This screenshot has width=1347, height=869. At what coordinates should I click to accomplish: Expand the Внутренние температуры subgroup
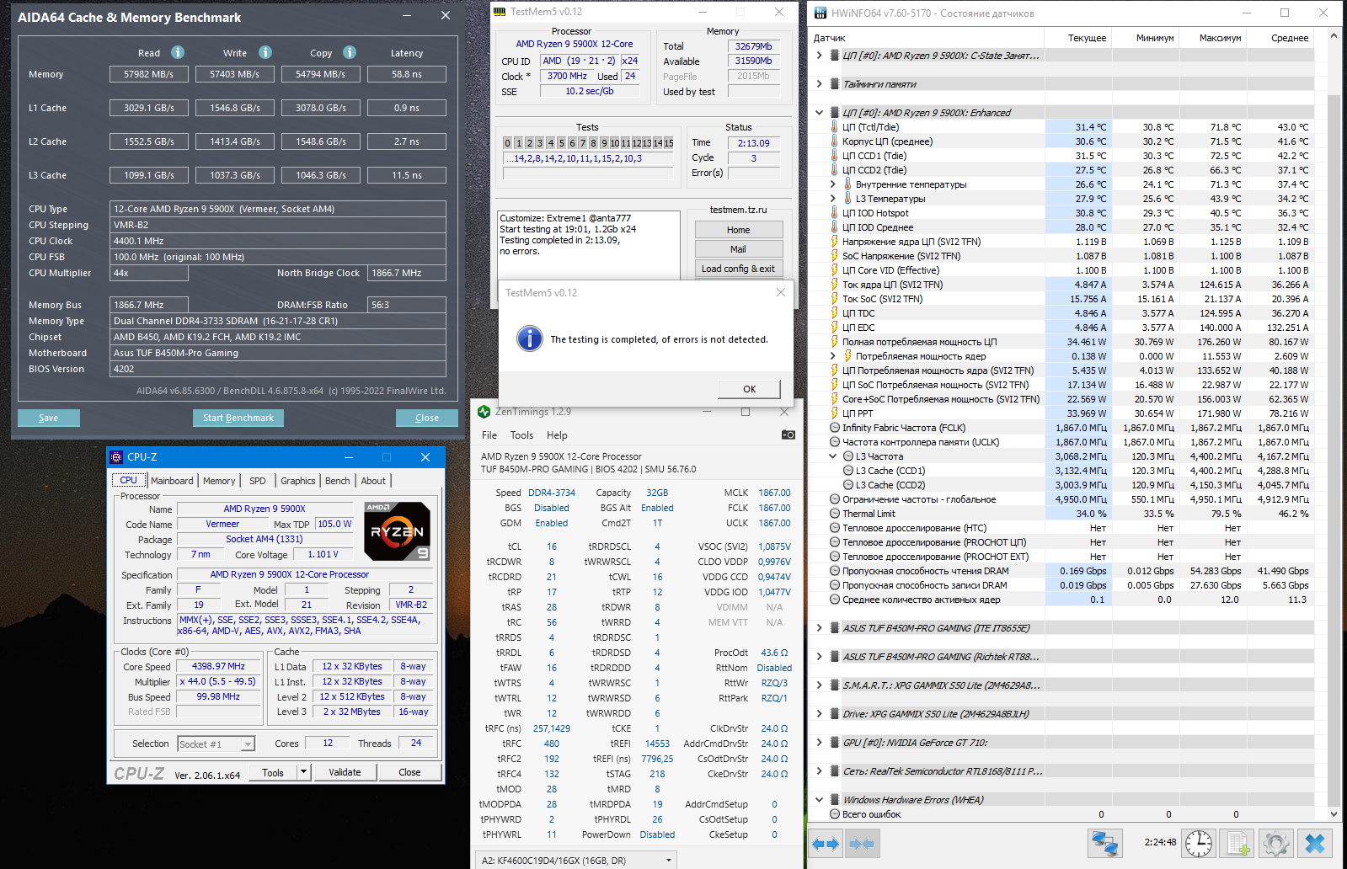(833, 184)
